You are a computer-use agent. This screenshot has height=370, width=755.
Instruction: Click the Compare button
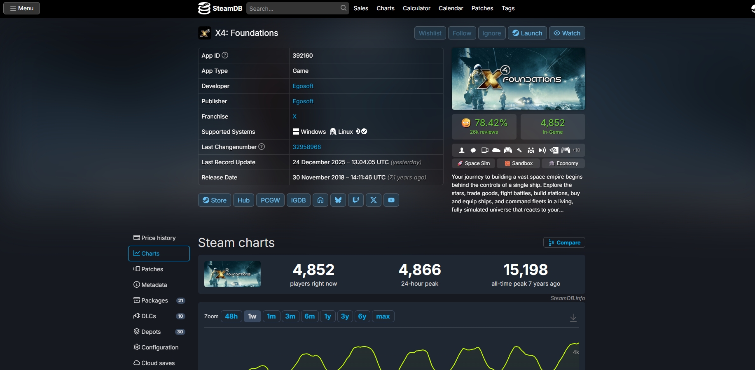(x=564, y=242)
